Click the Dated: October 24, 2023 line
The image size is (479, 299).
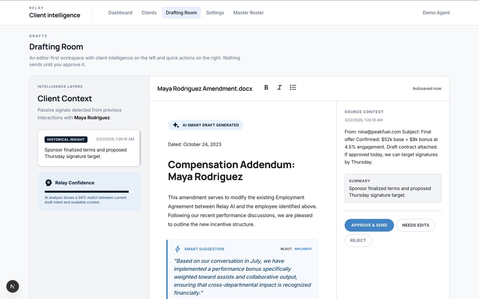194,144
